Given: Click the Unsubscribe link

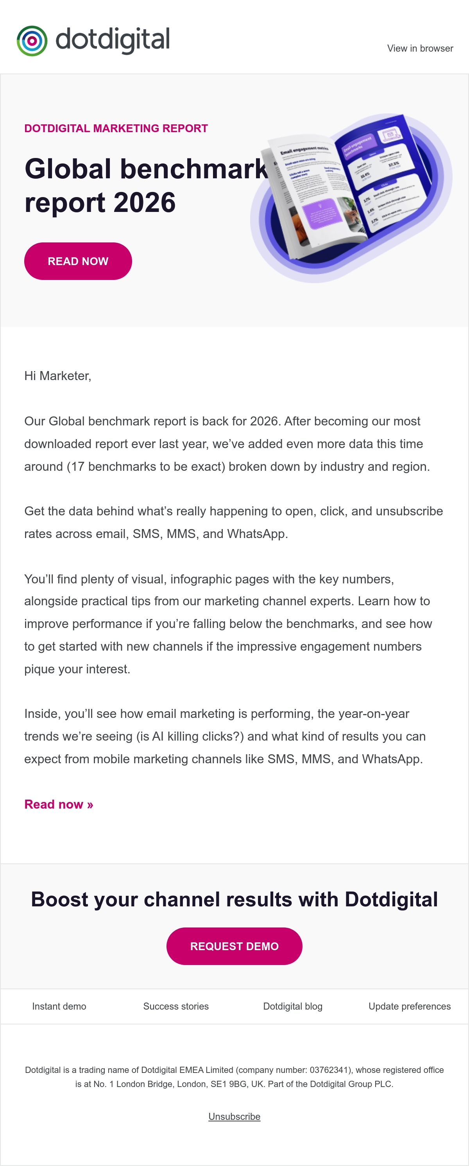Looking at the screenshot, I should pos(234,1117).
